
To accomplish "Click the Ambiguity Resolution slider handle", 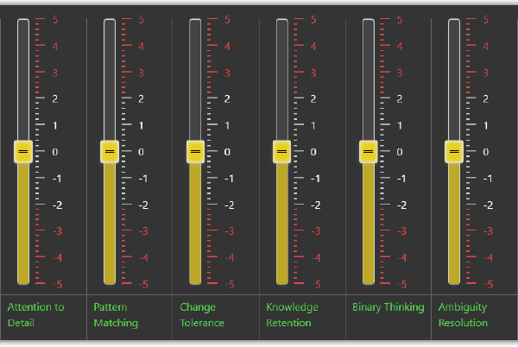I will coord(454,151).
